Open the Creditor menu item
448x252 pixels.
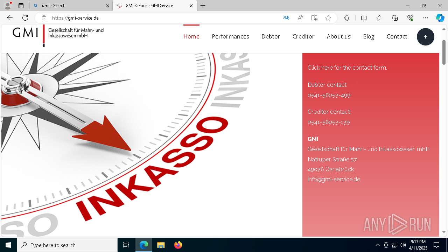point(303,36)
